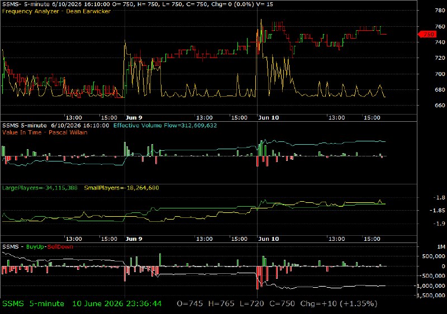This screenshot has width=447, height=314.
Task: Click the 'SSMS 5-minute 6/10/2026 16:10:00' header of the Effective Volume panel
Action: (55, 125)
